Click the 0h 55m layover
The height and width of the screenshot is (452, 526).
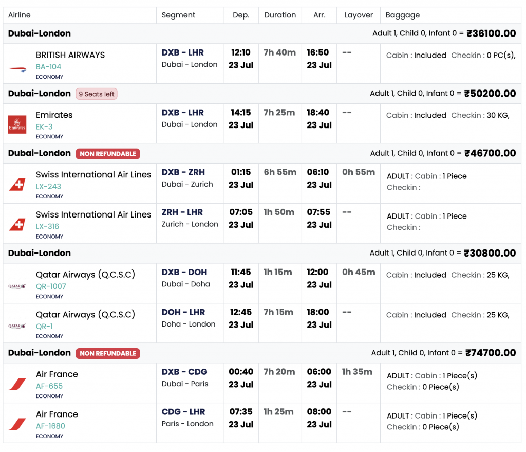(x=358, y=172)
